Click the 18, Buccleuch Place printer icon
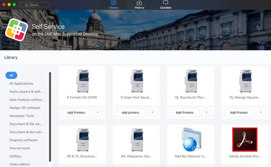The width and height of the screenshot is (271, 167). (x=191, y=81)
